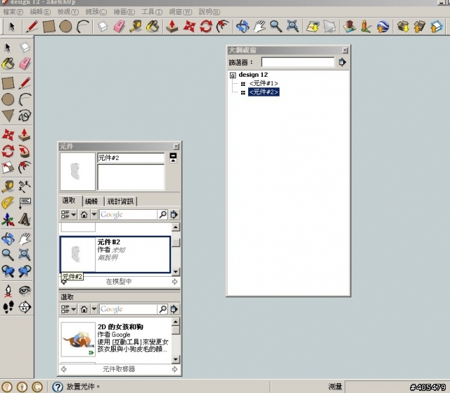Switch to the 選取 tab in component panel

click(69, 201)
